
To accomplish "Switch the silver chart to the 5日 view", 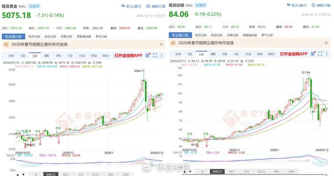I will 190,54.
